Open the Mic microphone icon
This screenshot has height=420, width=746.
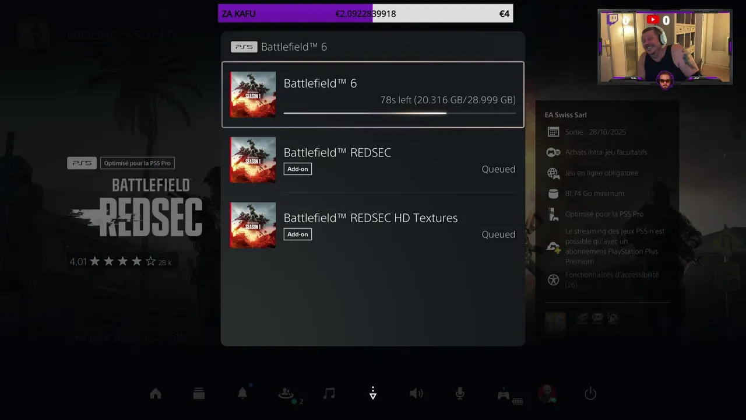pyautogui.click(x=460, y=394)
